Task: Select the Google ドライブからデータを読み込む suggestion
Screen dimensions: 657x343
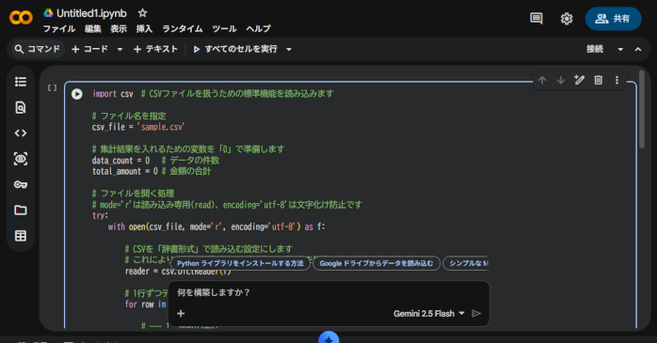Action: coord(377,263)
